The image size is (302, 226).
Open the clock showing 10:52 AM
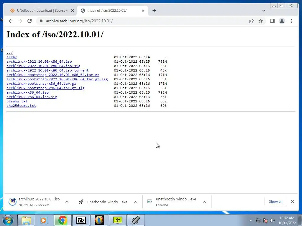[287, 220]
